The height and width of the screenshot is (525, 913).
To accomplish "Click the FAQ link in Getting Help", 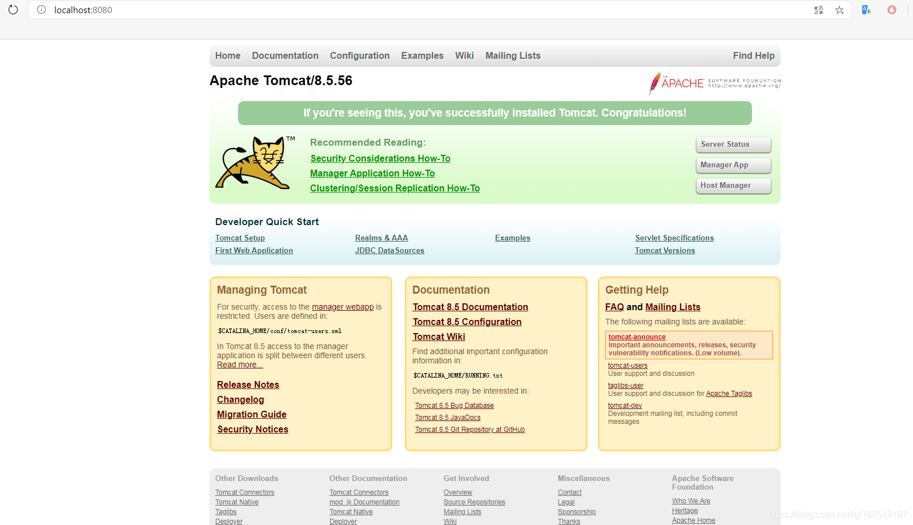I will [x=614, y=307].
